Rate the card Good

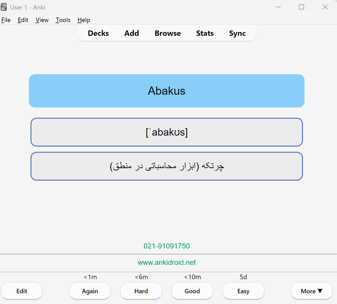point(192,291)
